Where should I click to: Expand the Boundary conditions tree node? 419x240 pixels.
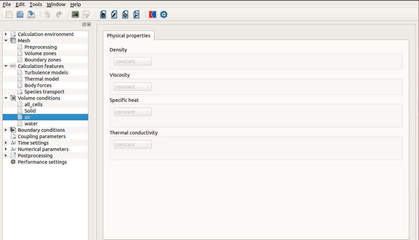(x=6, y=130)
